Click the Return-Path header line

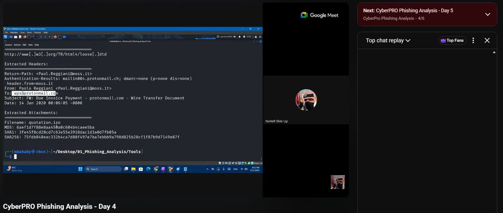[x=48, y=74]
